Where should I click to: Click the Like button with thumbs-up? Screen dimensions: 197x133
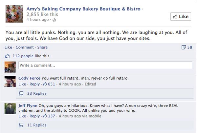[x=181, y=16]
